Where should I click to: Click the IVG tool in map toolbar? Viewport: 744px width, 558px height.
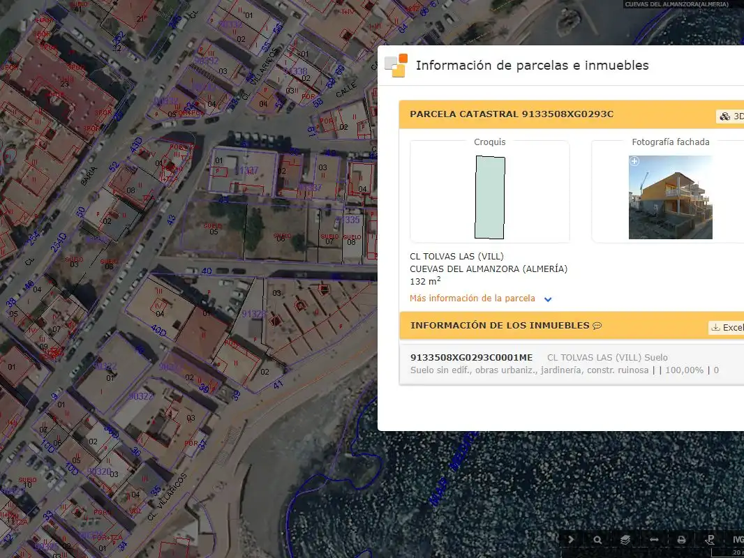[738, 539]
